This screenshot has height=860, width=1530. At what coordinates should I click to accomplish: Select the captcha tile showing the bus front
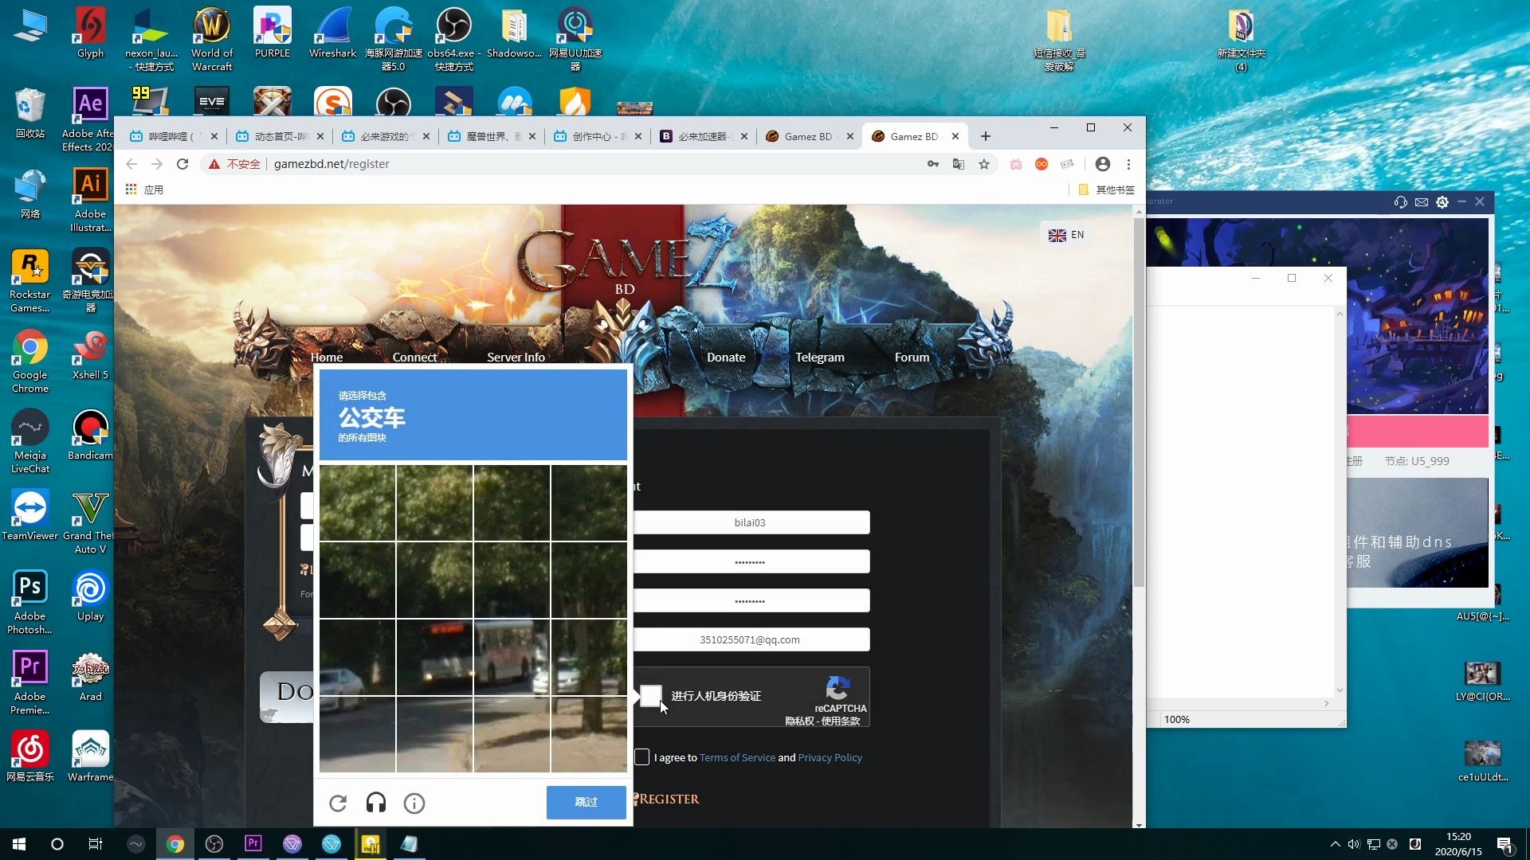pyautogui.click(x=434, y=657)
